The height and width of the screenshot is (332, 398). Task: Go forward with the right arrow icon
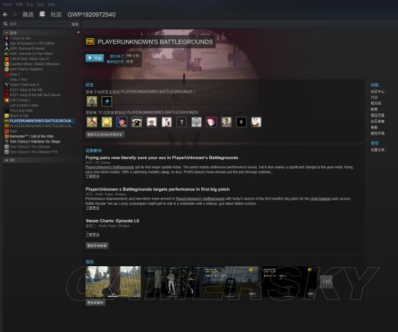pos(15,14)
